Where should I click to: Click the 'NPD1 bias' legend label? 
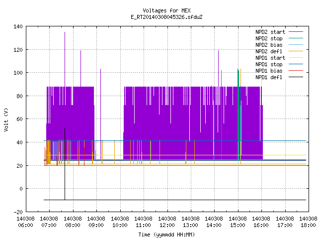pos(269,71)
